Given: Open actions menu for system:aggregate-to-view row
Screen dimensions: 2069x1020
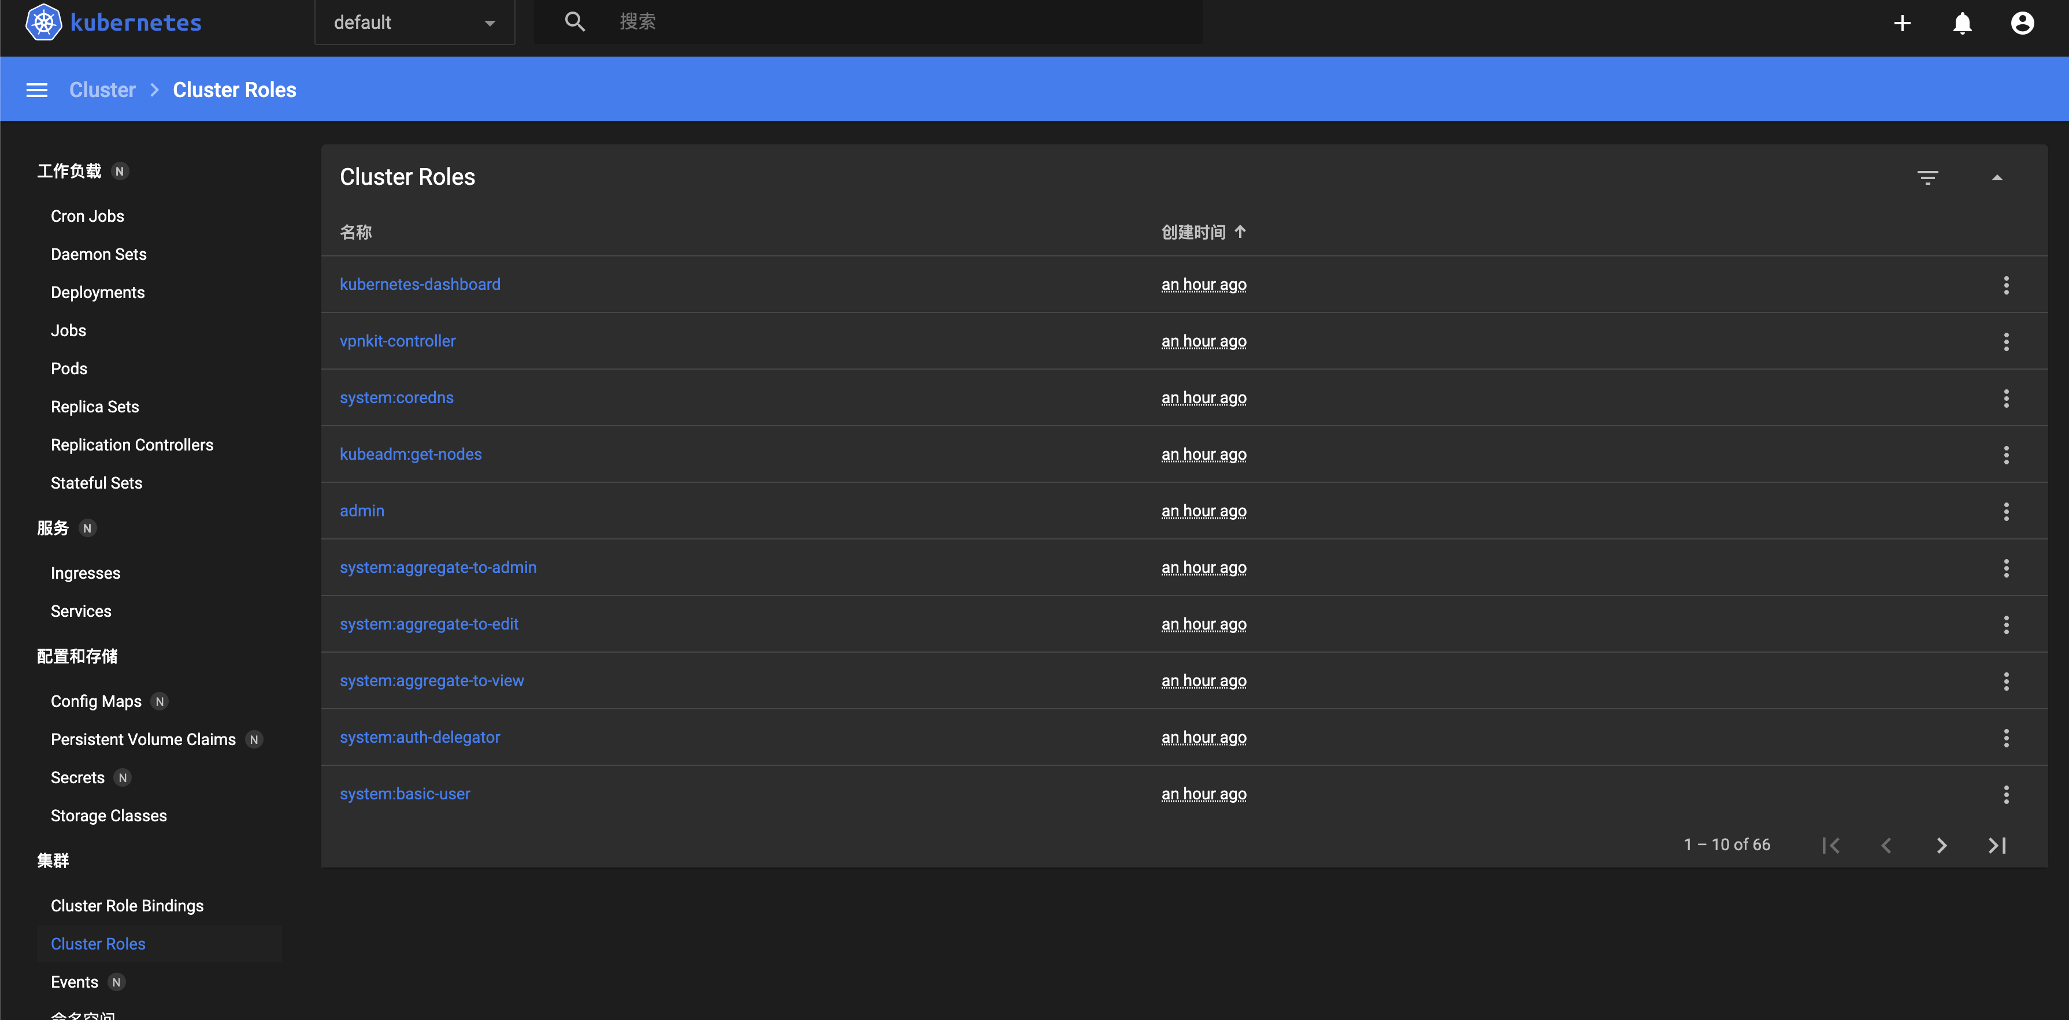Looking at the screenshot, I should pos(2007,682).
